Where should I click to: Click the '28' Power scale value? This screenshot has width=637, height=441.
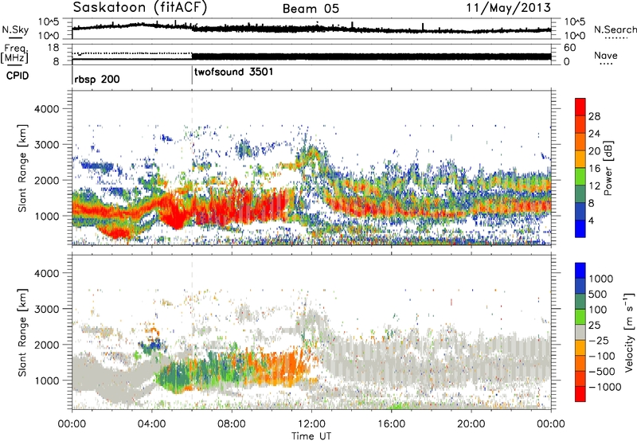[594, 116]
